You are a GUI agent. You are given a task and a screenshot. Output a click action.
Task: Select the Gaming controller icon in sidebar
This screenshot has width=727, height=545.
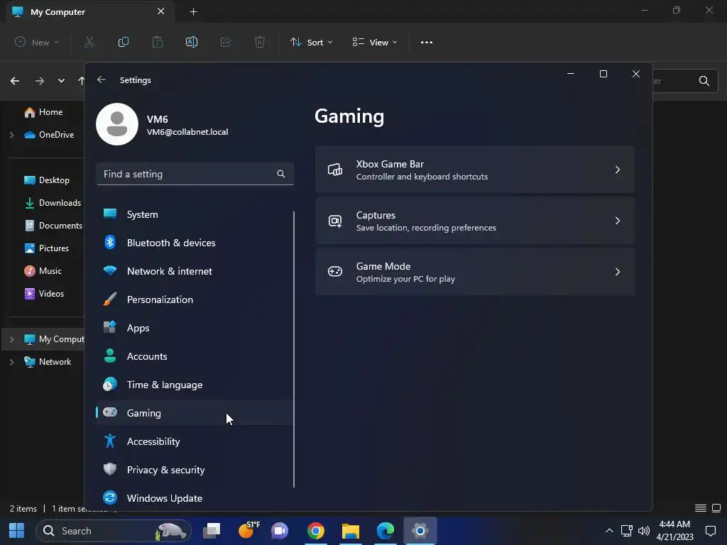click(x=110, y=412)
